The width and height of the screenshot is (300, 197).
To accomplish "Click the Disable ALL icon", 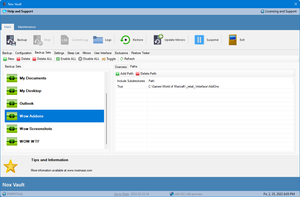I will pos(80,59).
